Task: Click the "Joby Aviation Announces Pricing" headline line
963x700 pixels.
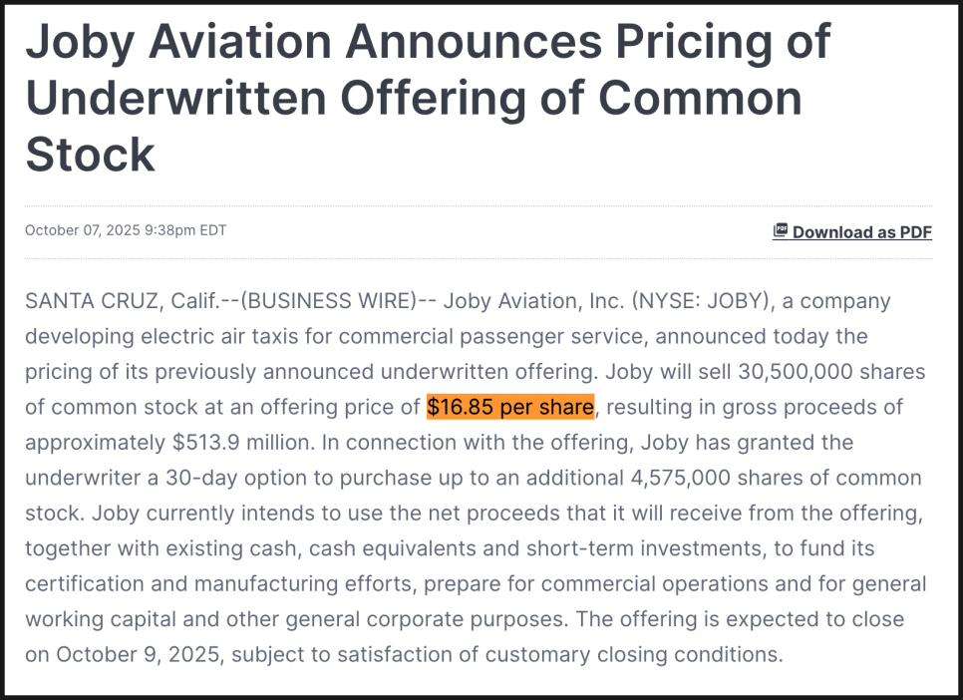Action: (x=428, y=42)
